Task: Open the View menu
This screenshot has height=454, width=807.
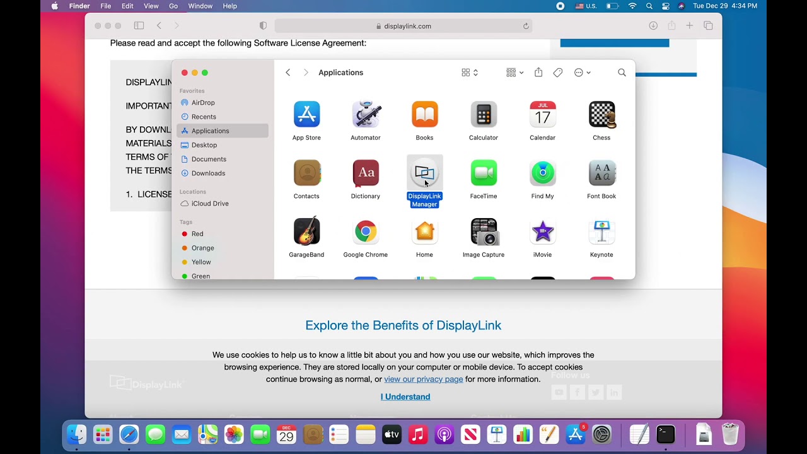Action: pos(151,6)
